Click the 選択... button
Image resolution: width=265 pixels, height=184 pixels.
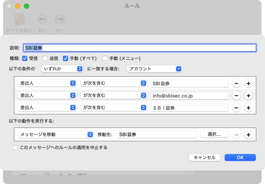(x=213, y=134)
